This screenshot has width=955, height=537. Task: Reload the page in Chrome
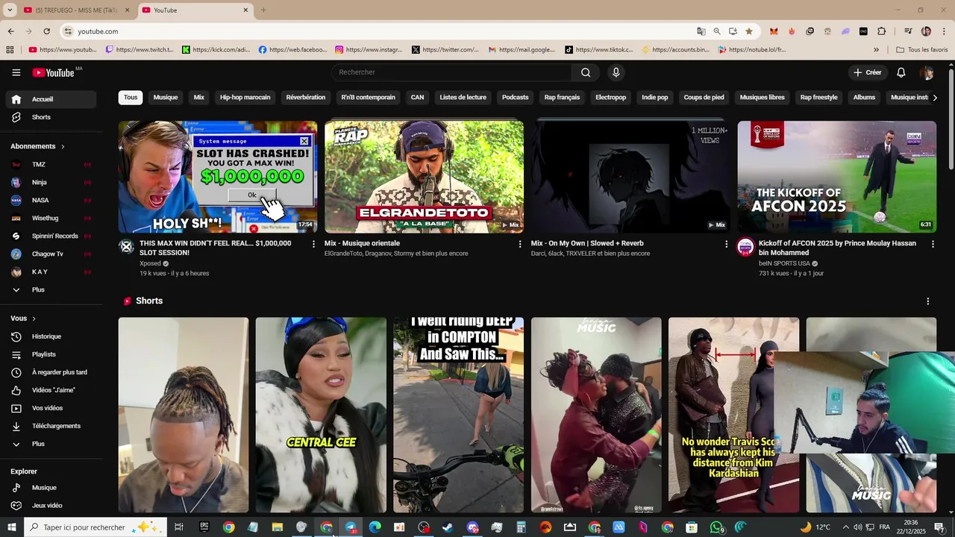pos(46,31)
